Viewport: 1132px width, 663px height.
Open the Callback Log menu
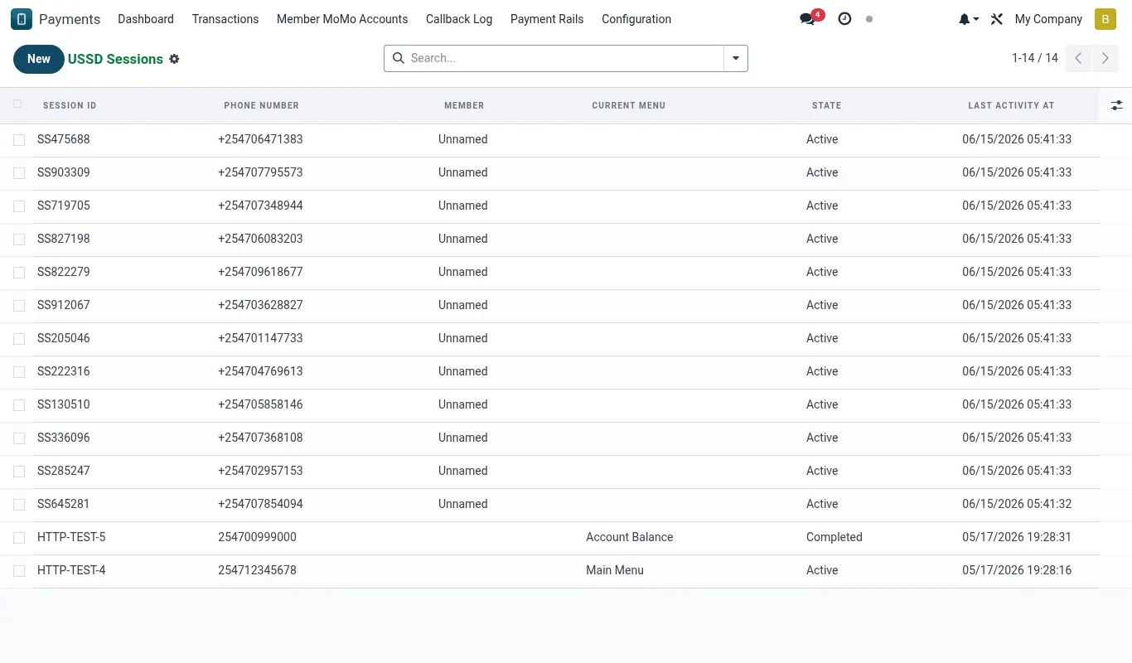459,19
